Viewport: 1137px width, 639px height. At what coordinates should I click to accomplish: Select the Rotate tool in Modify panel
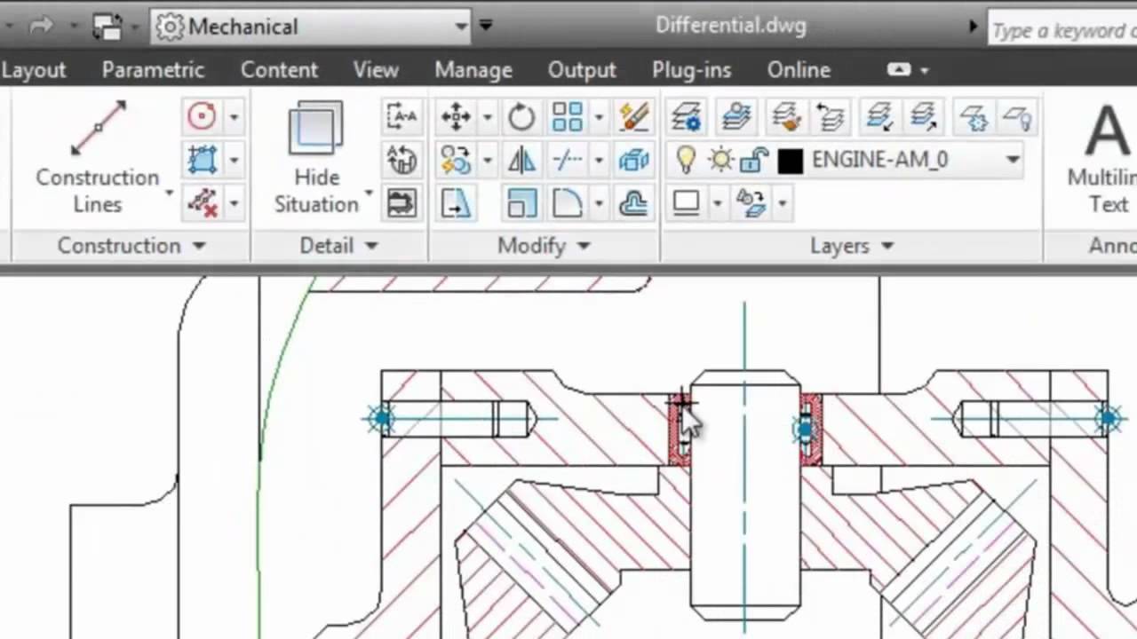tap(521, 116)
